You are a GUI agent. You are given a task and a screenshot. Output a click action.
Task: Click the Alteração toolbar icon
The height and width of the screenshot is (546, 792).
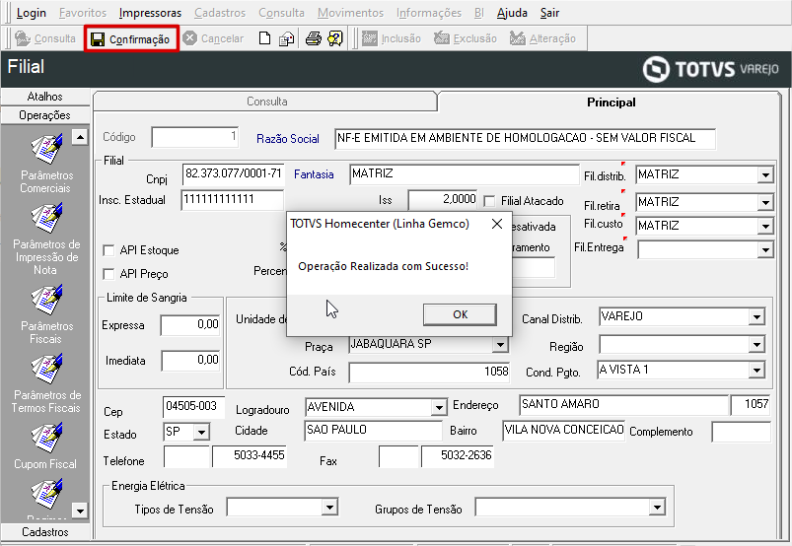[x=517, y=38]
